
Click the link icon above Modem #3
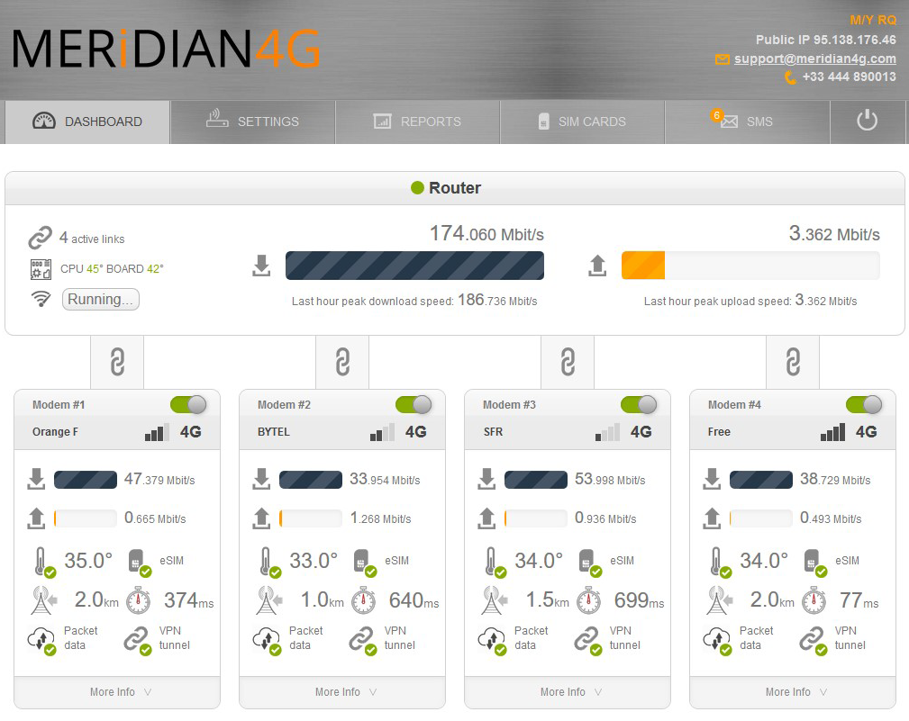pyautogui.click(x=568, y=362)
